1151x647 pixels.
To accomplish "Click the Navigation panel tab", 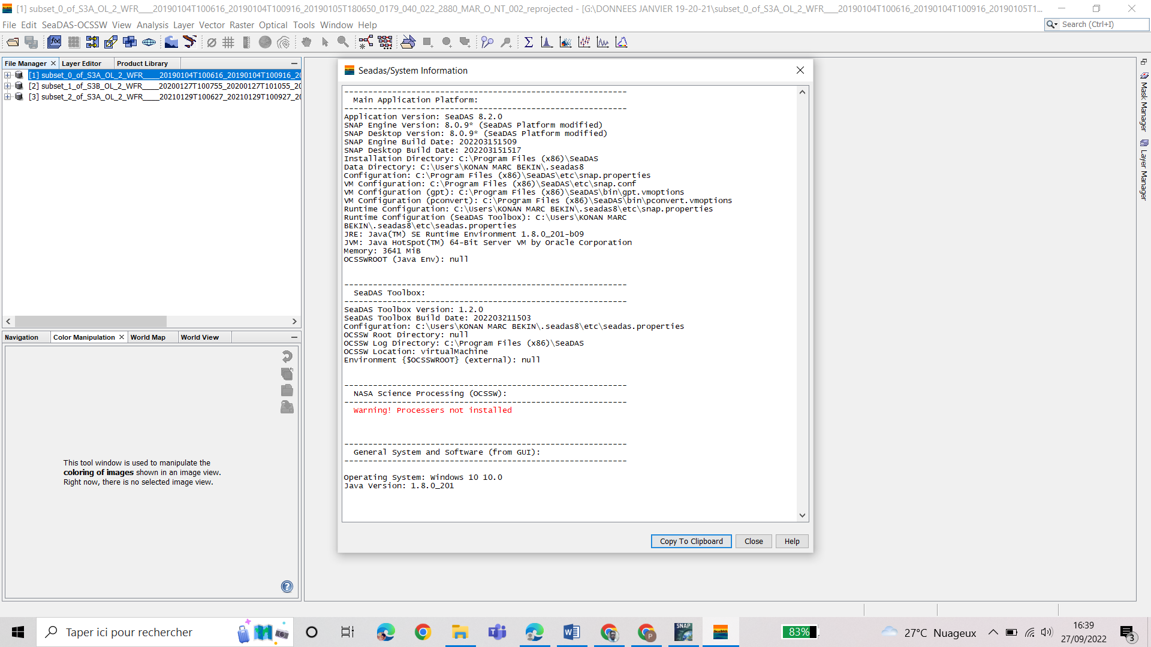I will tap(23, 337).
